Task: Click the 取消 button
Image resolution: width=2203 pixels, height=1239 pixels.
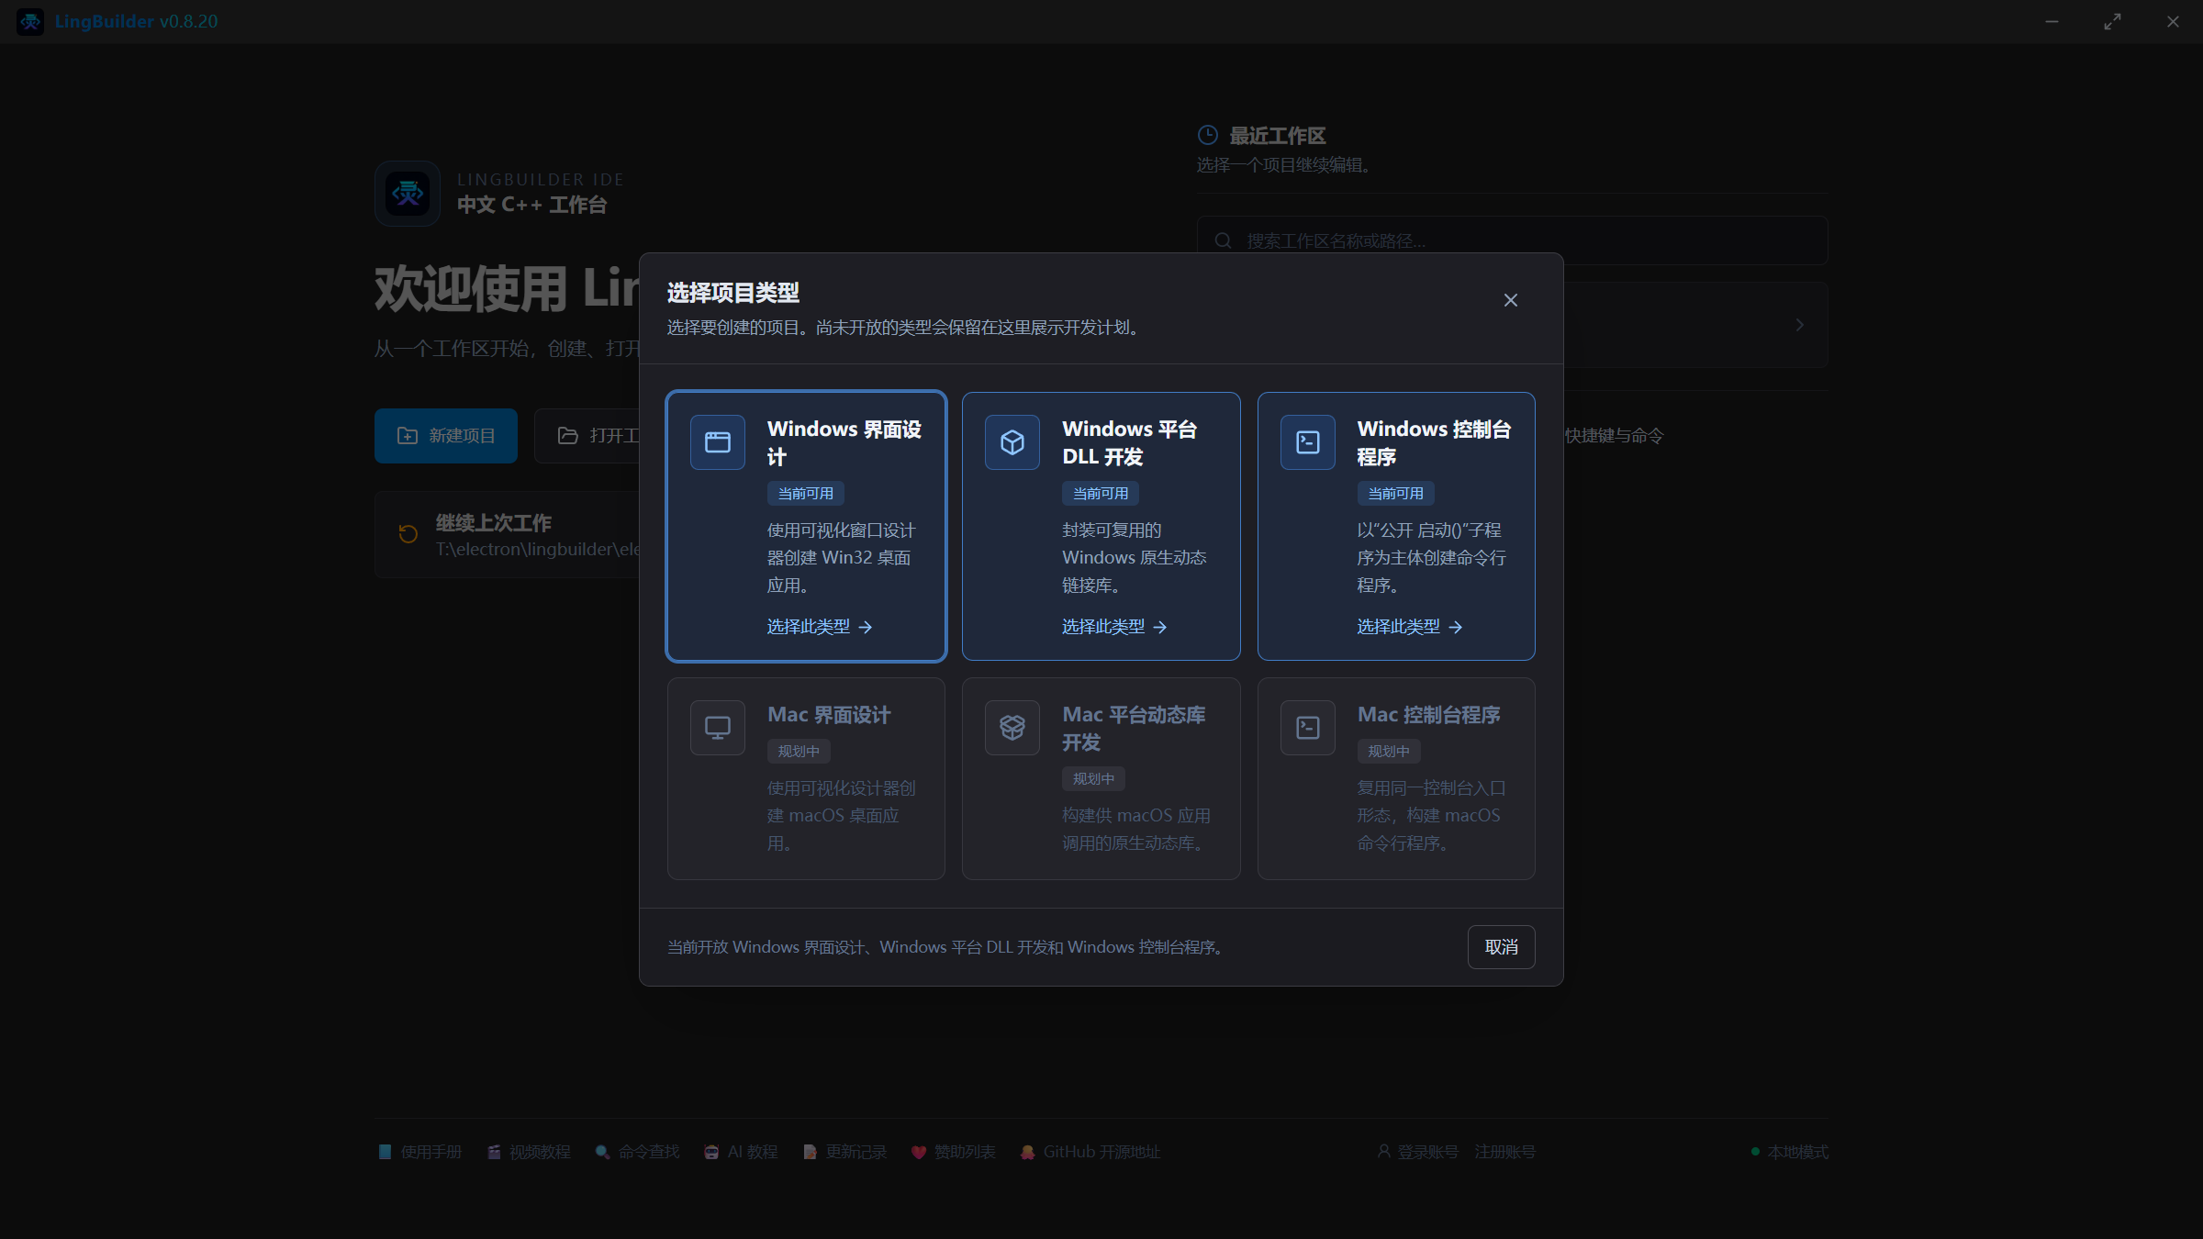Action: (x=1501, y=946)
